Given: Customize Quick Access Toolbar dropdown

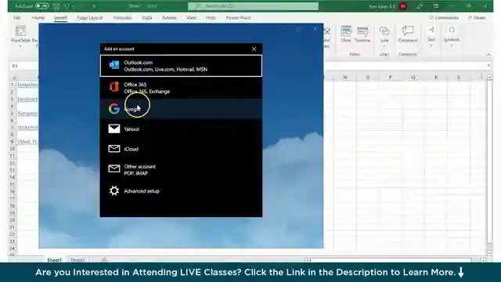Looking at the screenshot, I should (x=94, y=6).
